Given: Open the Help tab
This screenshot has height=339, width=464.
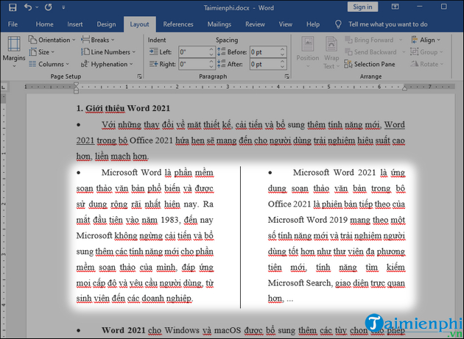Looking at the screenshot, I should (313, 24).
